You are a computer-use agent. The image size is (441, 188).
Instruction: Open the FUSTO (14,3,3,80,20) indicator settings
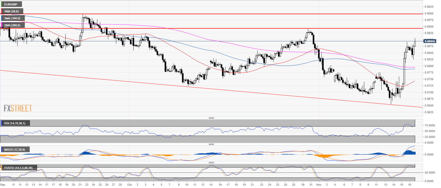tap(18, 168)
